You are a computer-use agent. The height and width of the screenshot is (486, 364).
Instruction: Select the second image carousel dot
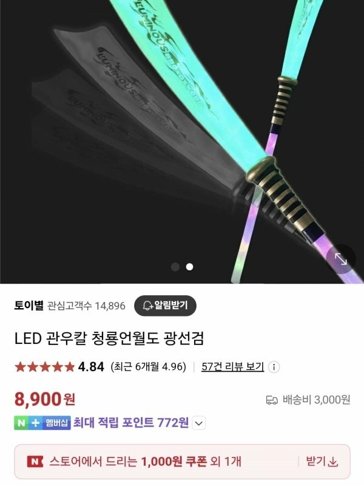click(x=189, y=267)
